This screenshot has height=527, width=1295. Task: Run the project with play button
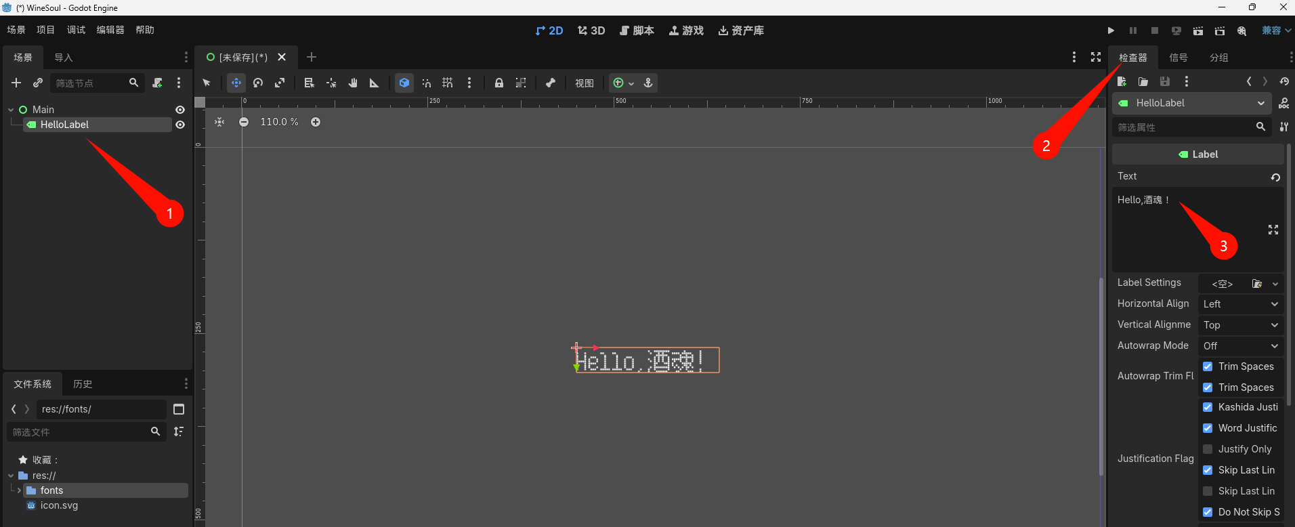[1111, 30]
